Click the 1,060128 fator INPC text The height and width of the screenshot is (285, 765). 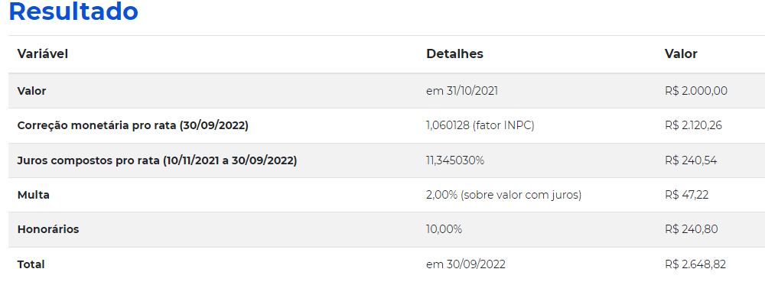pyautogui.click(x=480, y=126)
